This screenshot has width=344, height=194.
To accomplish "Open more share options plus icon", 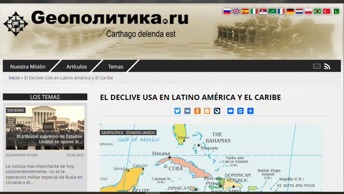I will point(250,111).
